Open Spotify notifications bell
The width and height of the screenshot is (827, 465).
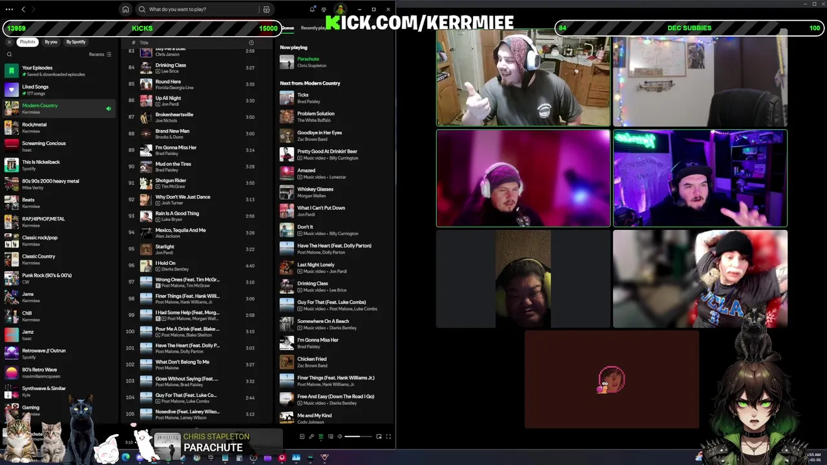pos(313,9)
